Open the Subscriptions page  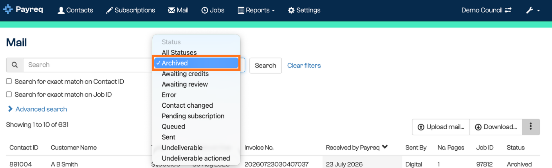pos(130,10)
